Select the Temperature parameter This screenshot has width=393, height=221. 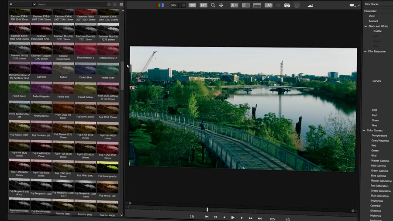pyautogui.click(x=379, y=135)
